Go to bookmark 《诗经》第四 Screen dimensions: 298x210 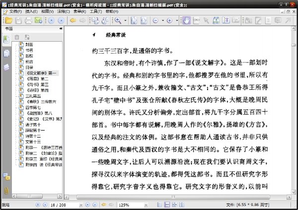[x=38, y=90]
